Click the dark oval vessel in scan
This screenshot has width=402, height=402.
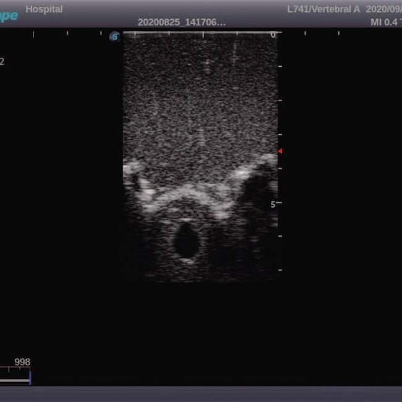click(185, 241)
